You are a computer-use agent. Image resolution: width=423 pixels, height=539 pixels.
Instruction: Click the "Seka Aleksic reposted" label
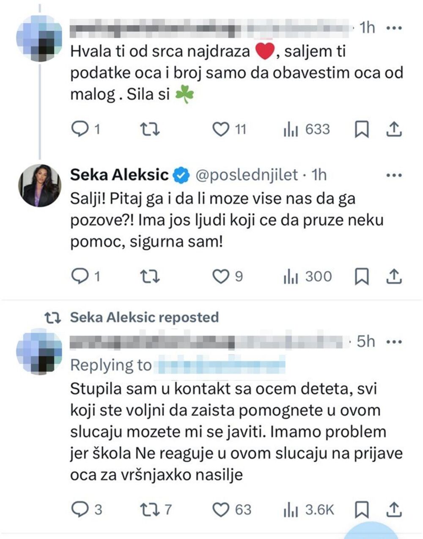144,317
